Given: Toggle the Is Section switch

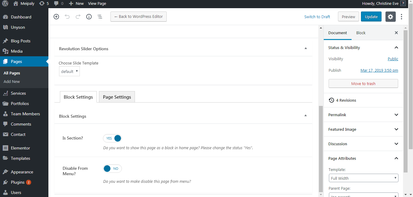Looking at the screenshot, I should (x=112, y=138).
